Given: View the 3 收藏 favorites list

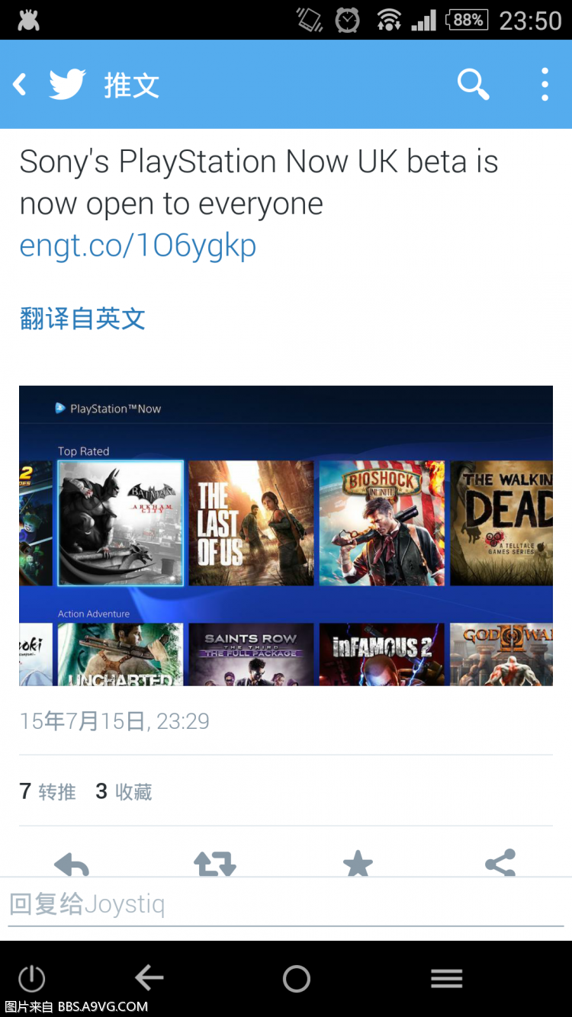Looking at the screenshot, I should click(x=124, y=791).
